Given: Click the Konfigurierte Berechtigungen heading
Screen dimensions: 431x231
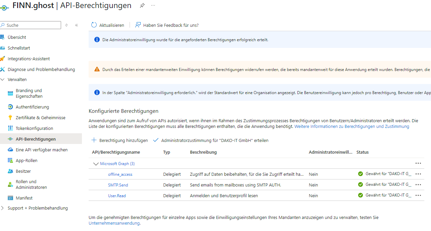Looking at the screenshot, I should pos(124,111).
